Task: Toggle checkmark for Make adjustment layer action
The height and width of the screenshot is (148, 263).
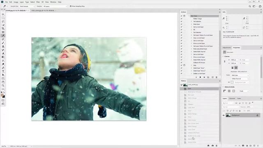Action: click(x=181, y=49)
